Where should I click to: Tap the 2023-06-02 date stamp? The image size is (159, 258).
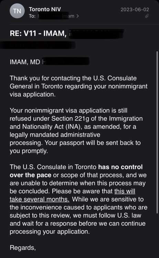click(x=135, y=9)
